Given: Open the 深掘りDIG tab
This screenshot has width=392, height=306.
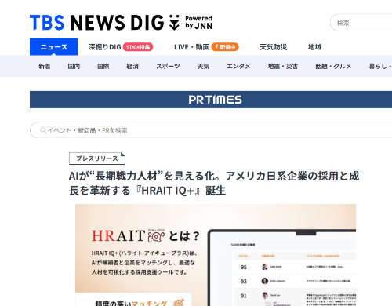Looking at the screenshot, I should click(104, 47).
